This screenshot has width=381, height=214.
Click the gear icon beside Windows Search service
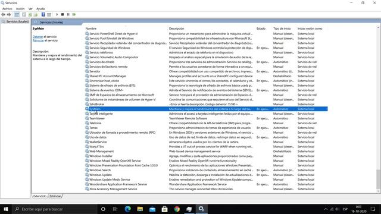(x=87, y=170)
